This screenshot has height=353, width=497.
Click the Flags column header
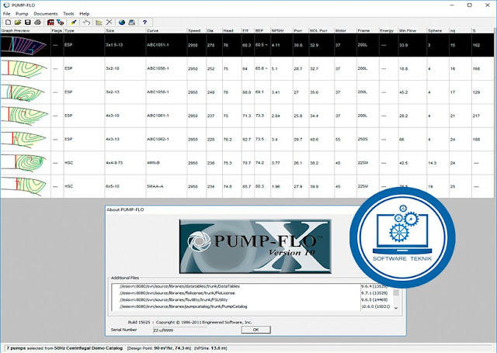[x=57, y=31]
